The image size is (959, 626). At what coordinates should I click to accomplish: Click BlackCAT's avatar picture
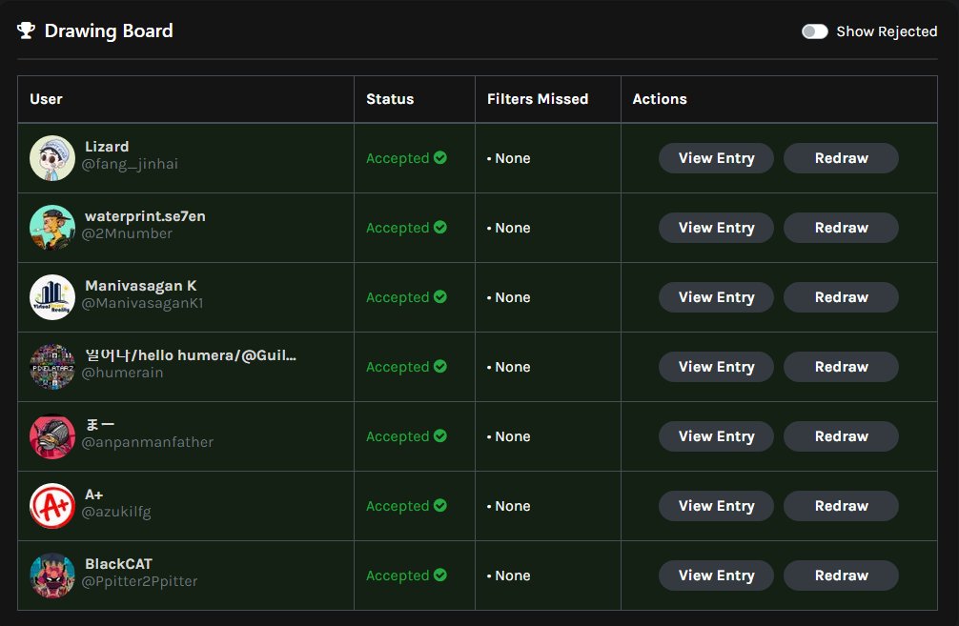(52, 576)
